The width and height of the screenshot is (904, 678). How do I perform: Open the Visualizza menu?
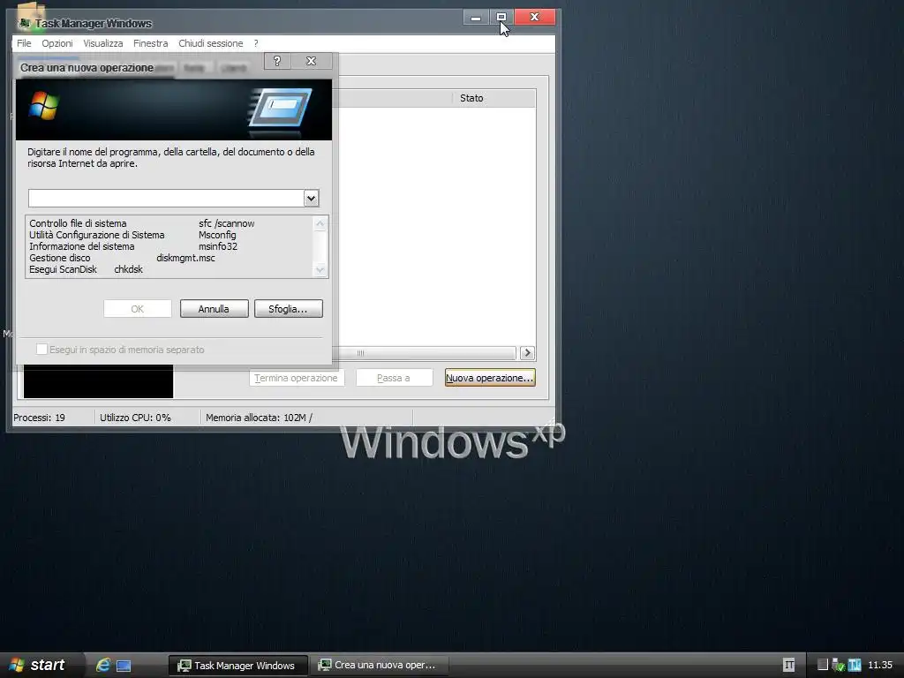(x=102, y=43)
